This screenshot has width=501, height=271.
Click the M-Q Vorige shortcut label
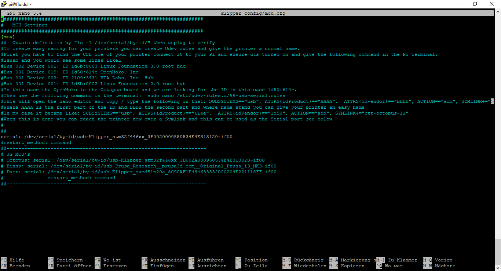click(x=438, y=260)
